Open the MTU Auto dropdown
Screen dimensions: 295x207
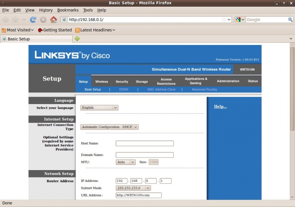(x=125, y=162)
